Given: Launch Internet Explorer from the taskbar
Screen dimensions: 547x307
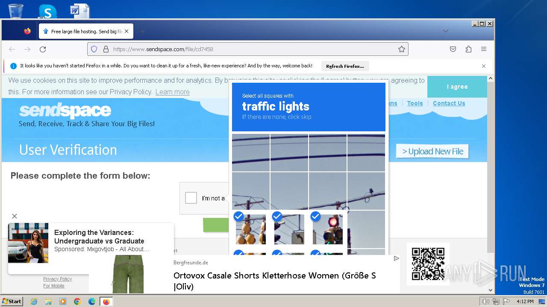Looking at the screenshot, I should coord(34,301).
